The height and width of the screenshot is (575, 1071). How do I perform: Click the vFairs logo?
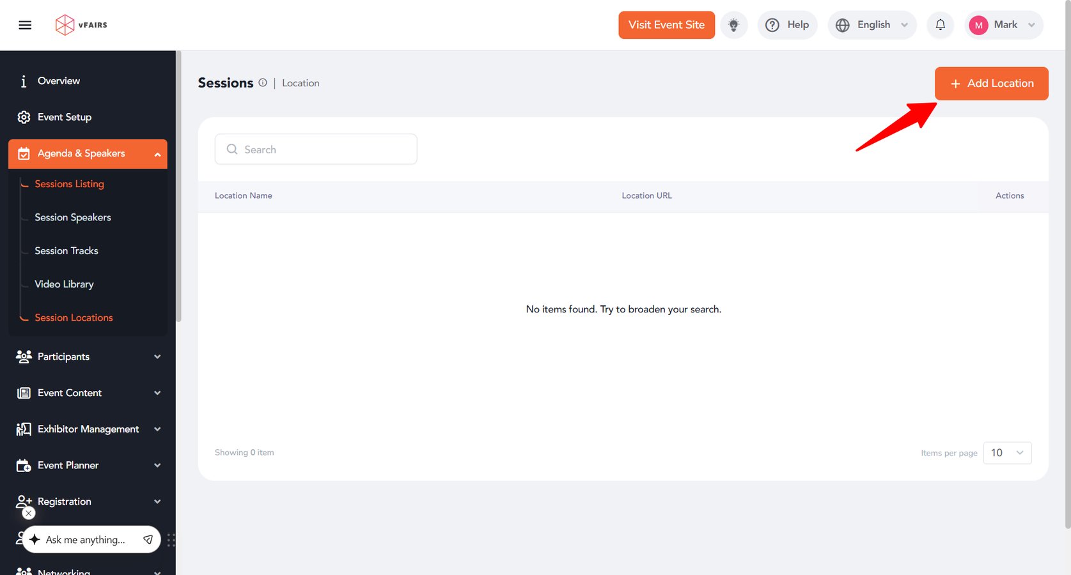81,25
